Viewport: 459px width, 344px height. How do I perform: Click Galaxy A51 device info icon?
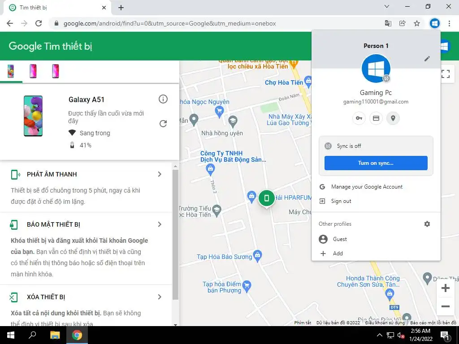point(163,99)
